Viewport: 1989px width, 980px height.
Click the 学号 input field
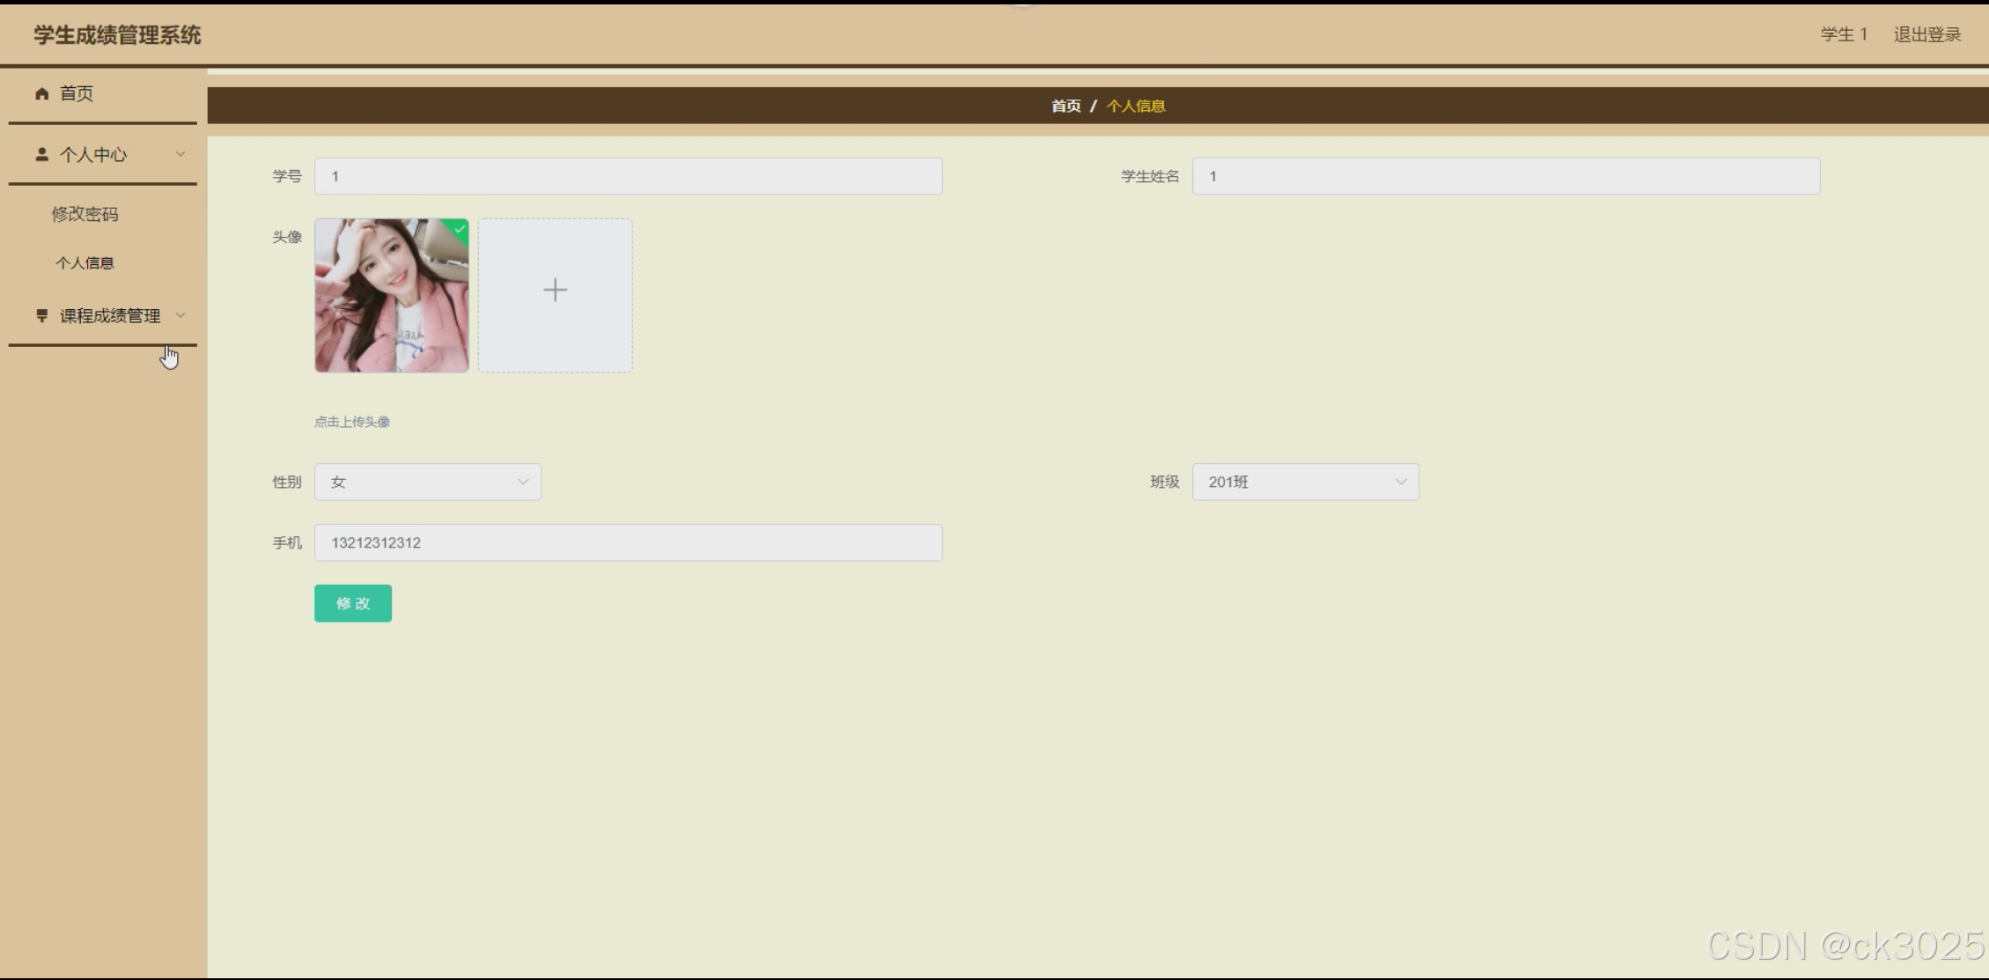[x=628, y=176]
